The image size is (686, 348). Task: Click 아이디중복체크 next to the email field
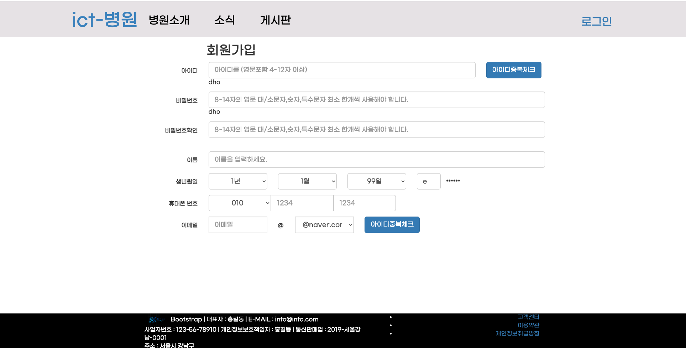[x=392, y=224]
